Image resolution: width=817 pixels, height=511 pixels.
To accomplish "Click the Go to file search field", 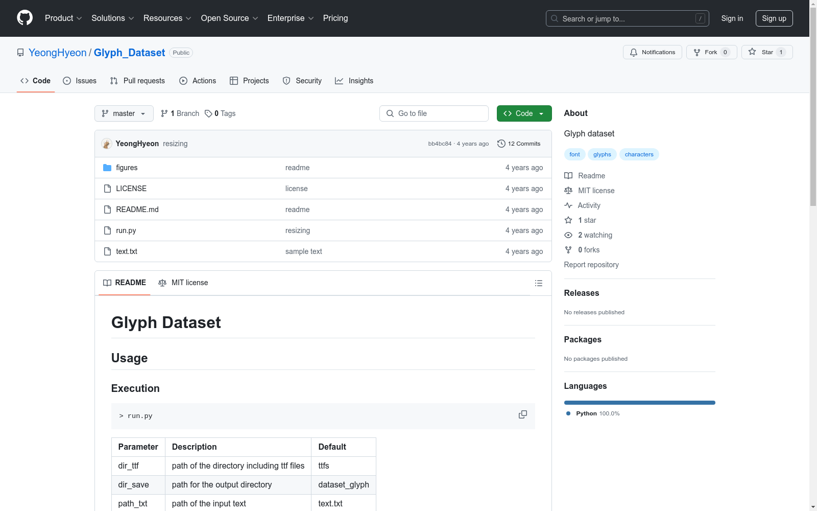I will coord(434,113).
